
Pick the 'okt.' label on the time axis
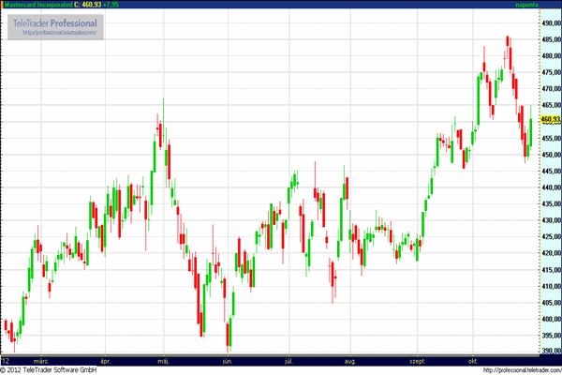(x=473, y=360)
